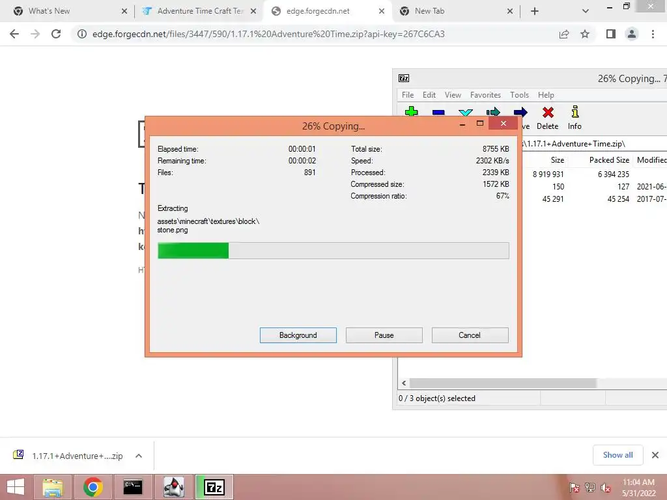Pause the extraction

point(384,335)
